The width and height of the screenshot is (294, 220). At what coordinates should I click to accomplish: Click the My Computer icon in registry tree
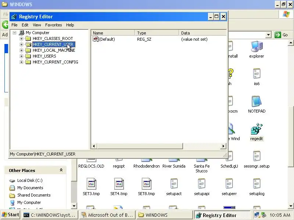click(x=22, y=33)
